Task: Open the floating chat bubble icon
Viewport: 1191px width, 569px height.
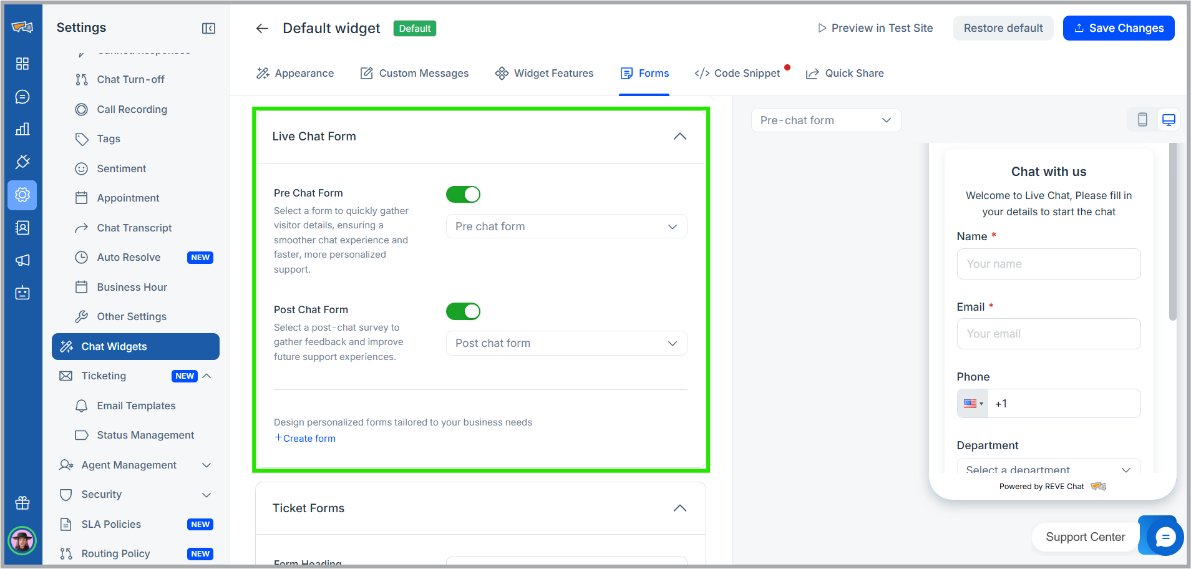Action: (x=1165, y=537)
